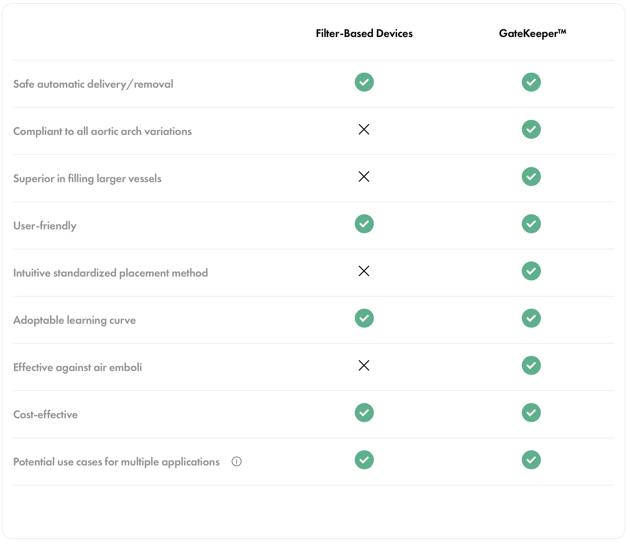Click GateKeeper check for User-friendly row
This screenshot has width=630, height=544.
[531, 224]
